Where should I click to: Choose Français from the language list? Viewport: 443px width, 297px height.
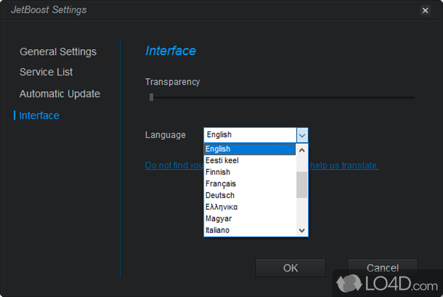click(x=249, y=184)
